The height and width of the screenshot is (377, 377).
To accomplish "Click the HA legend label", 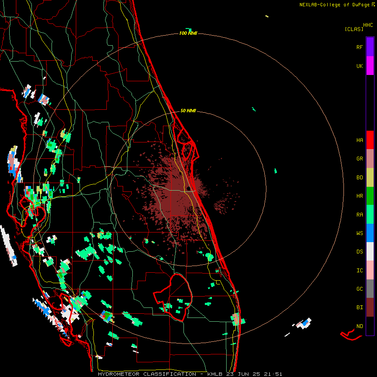I will tap(360, 140).
